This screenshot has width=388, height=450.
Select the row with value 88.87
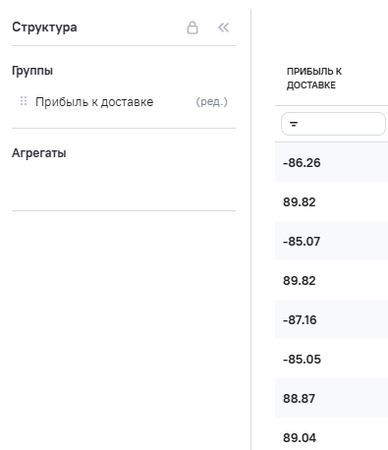(331, 398)
